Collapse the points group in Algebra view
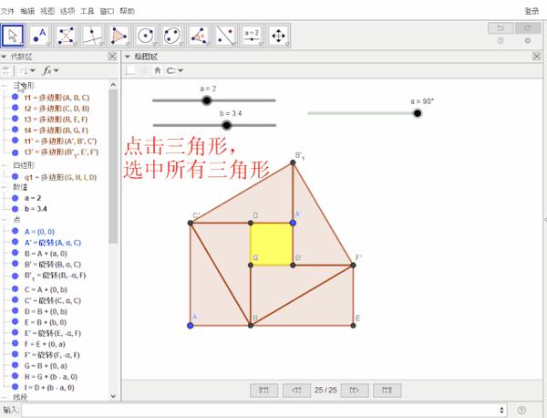547x418 pixels. [x=4, y=220]
